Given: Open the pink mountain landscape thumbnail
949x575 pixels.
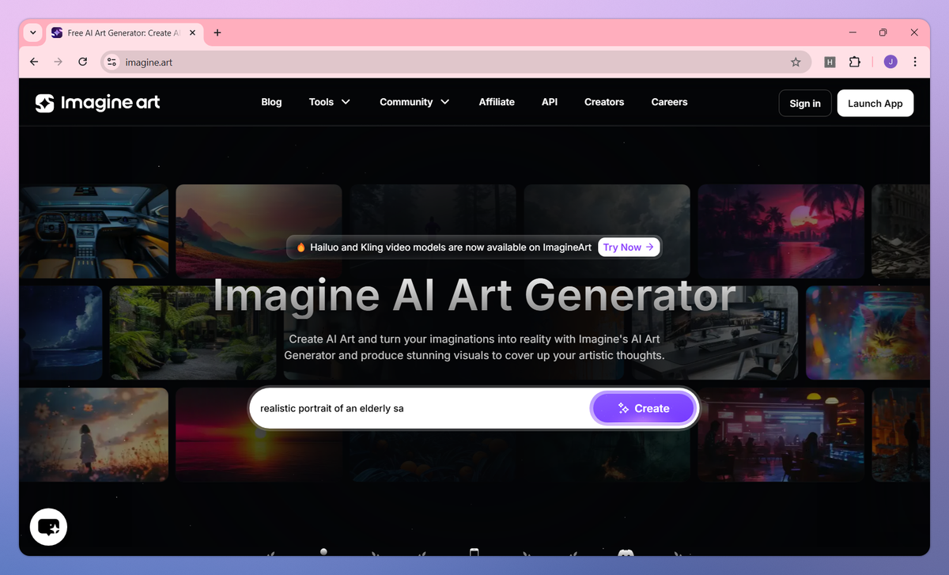Looking at the screenshot, I should pyautogui.click(x=259, y=231).
